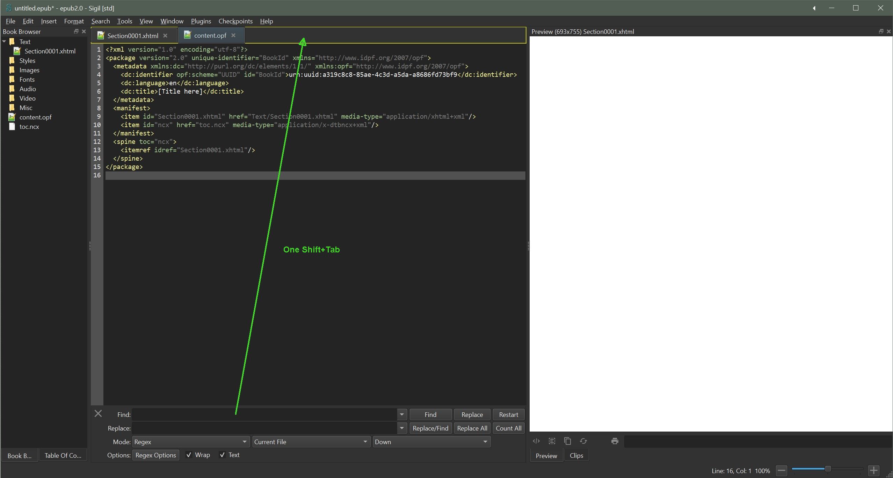Click the print preview printer icon
The image size is (893, 478).
pyautogui.click(x=615, y=441)
